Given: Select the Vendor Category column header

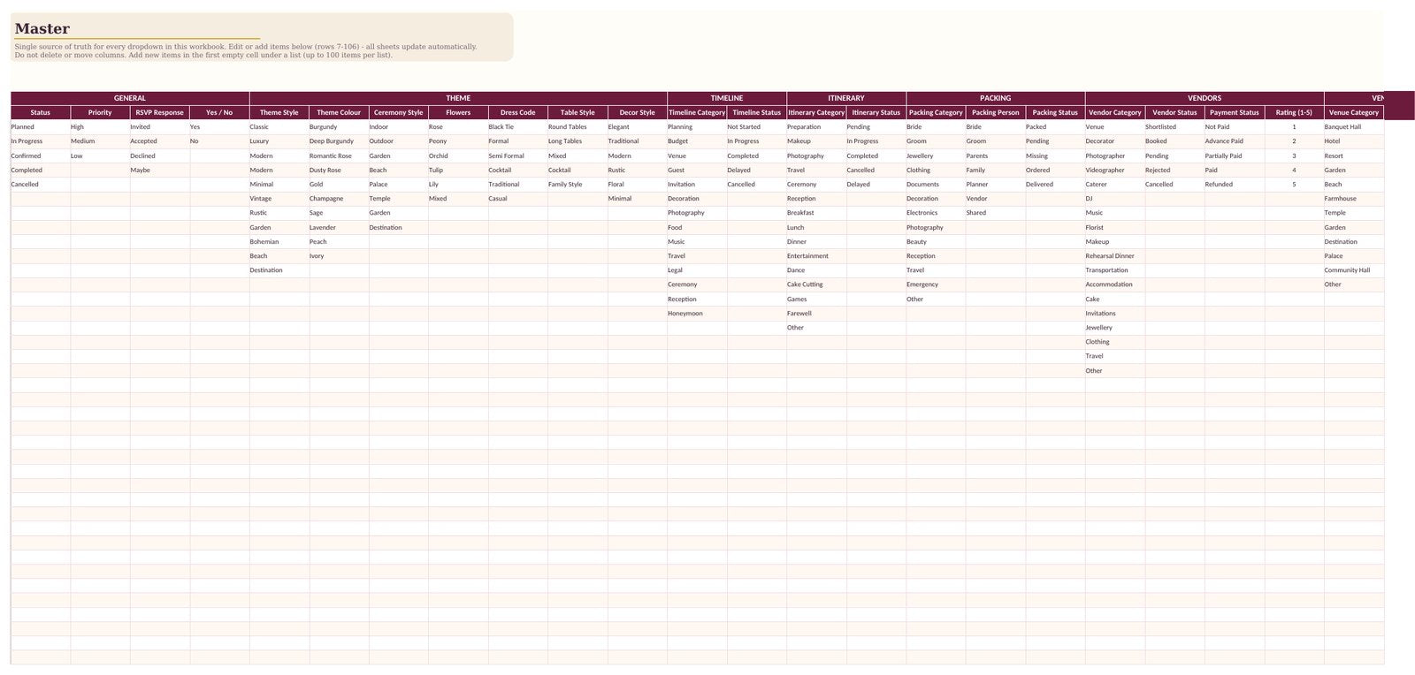Looking at the screenshot, I should click(1114, 113).
